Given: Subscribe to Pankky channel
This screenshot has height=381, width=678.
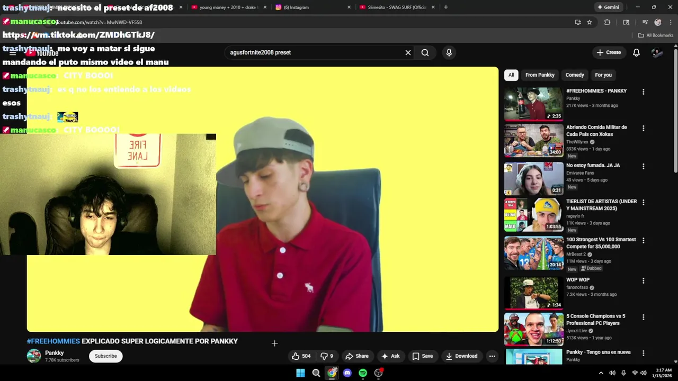Looking at the screenshot, I should pyautogui.click(x=105, y=356).
